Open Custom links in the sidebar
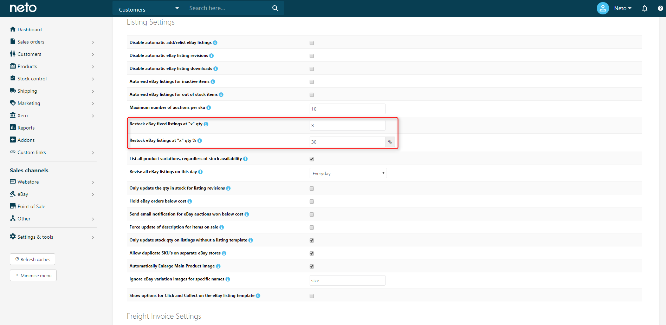 pos(32,152)
